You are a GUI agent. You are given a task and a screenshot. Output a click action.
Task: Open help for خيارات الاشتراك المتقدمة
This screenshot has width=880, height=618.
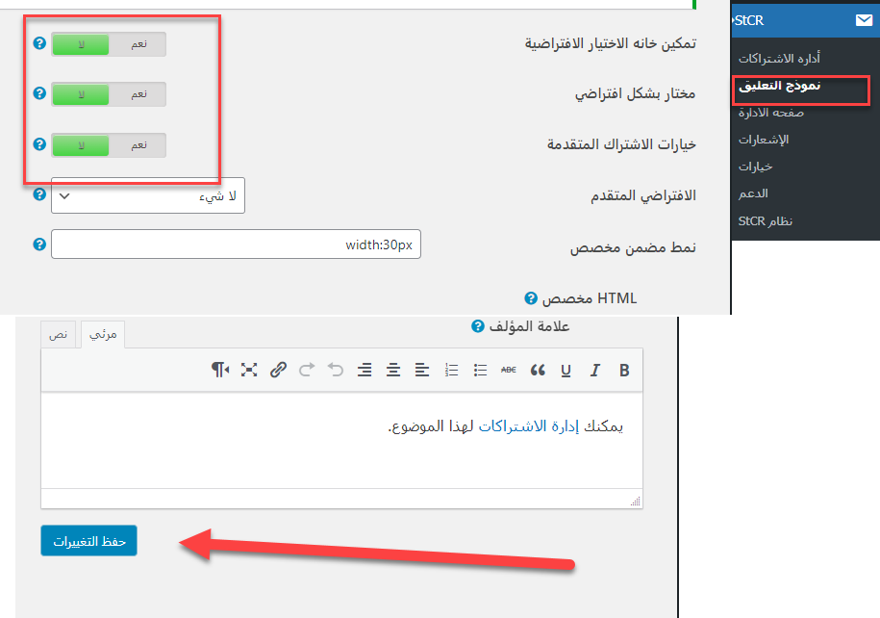39,143
